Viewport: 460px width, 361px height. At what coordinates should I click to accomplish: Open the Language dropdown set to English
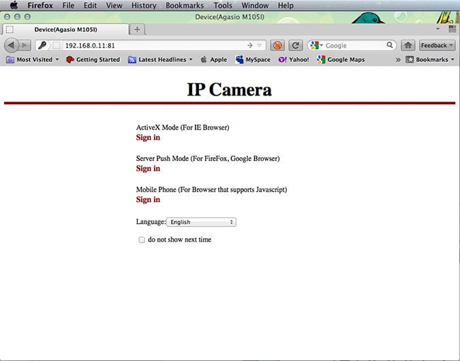point(201,222)
